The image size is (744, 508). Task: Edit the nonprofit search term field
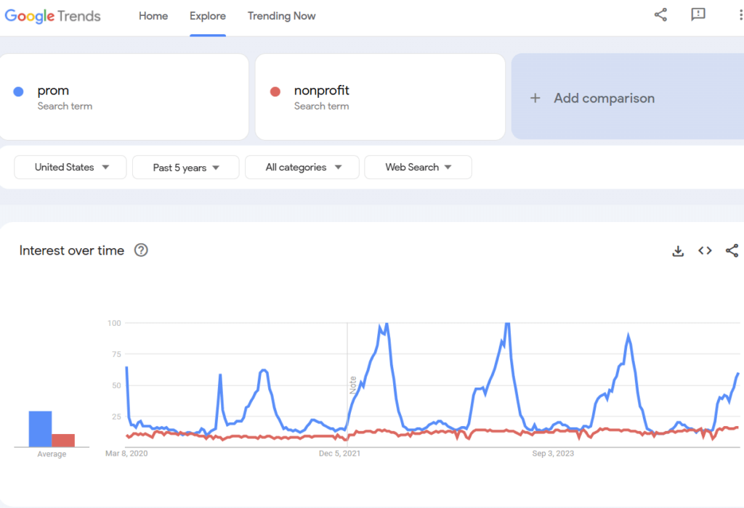[322, 91]
